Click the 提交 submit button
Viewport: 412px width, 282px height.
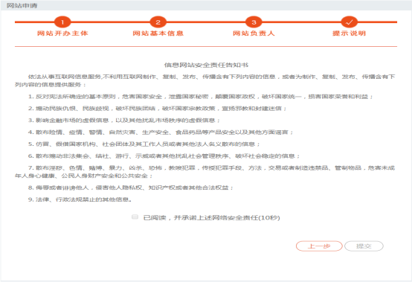(364, 246)
